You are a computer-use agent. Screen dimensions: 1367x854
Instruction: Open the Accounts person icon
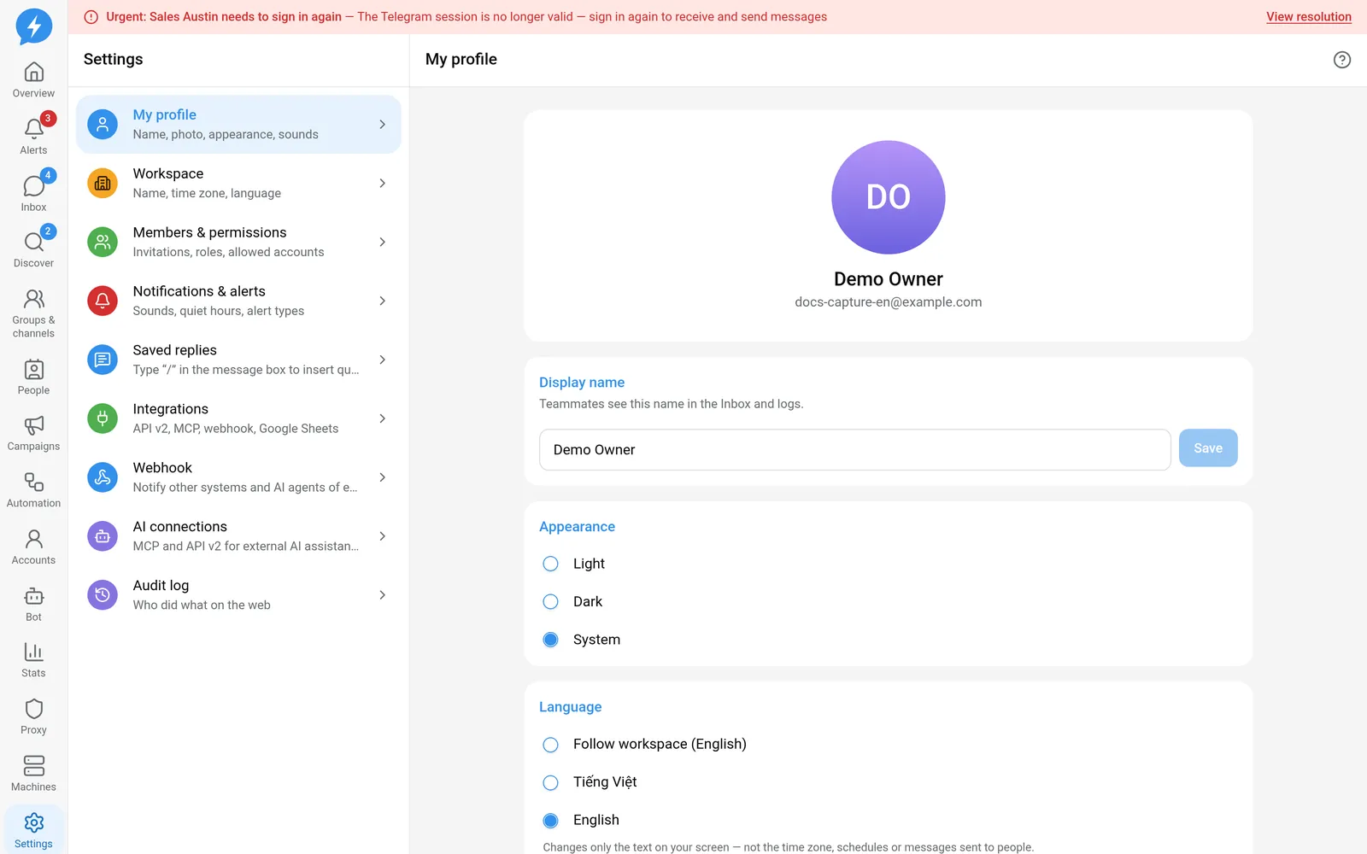33,539
